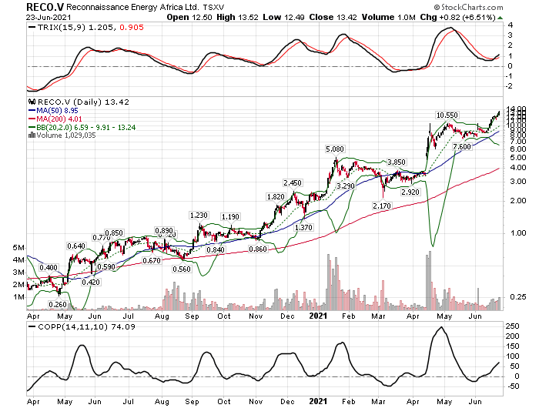Click the Reconnaissance Energy Africa Ltd. company name

click(132, 7)
